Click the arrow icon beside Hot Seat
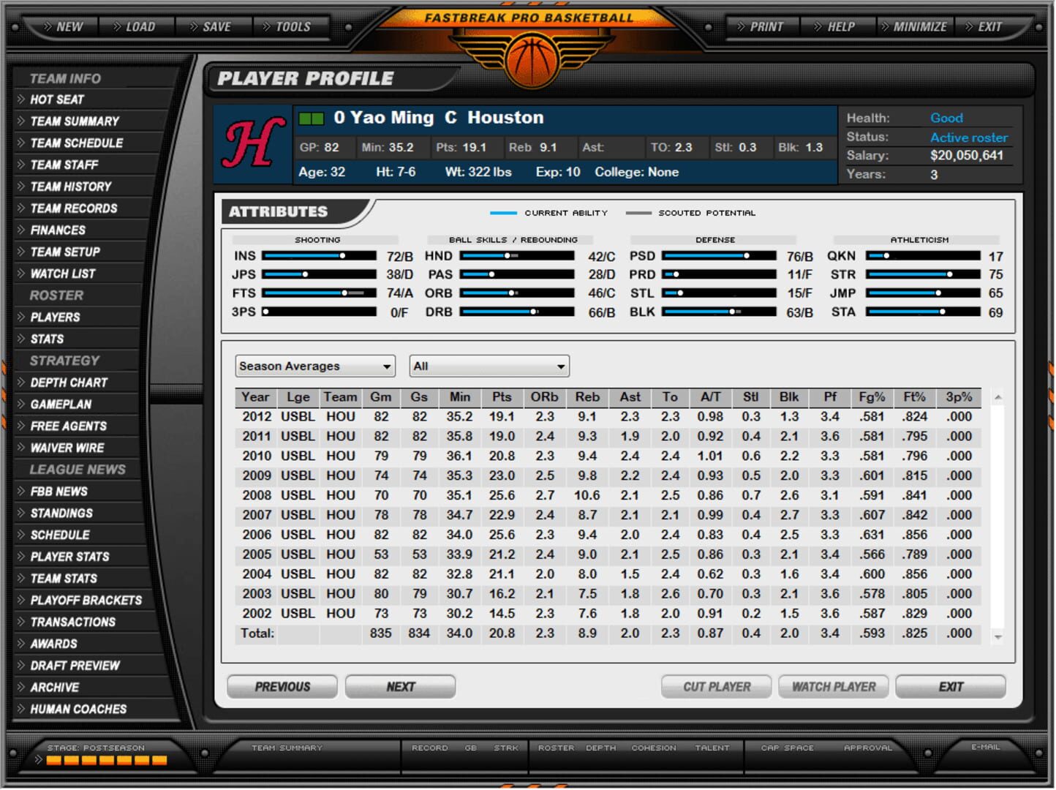The width and height of the screenshot is (1056, 790). pos(21,99)
